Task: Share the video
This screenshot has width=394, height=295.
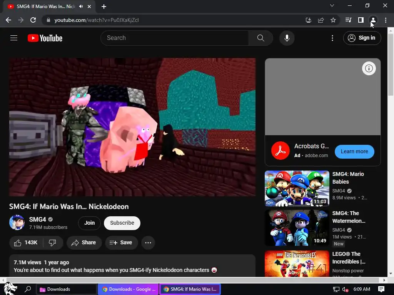Action: click(x=83, y=243)
